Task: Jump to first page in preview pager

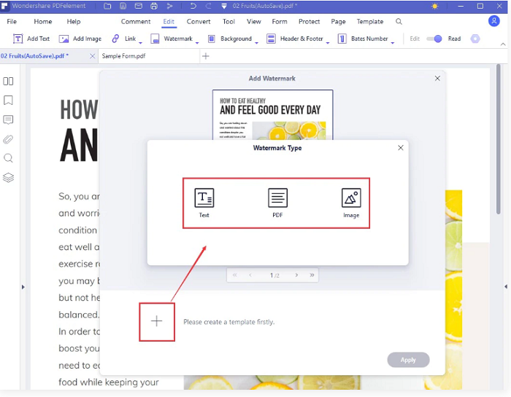Action: [x=234, y=275]
